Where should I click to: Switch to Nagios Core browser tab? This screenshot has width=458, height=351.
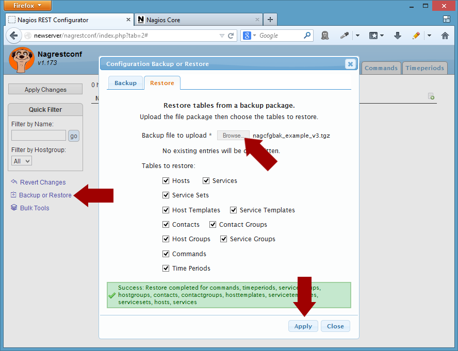tap(199, 20)
